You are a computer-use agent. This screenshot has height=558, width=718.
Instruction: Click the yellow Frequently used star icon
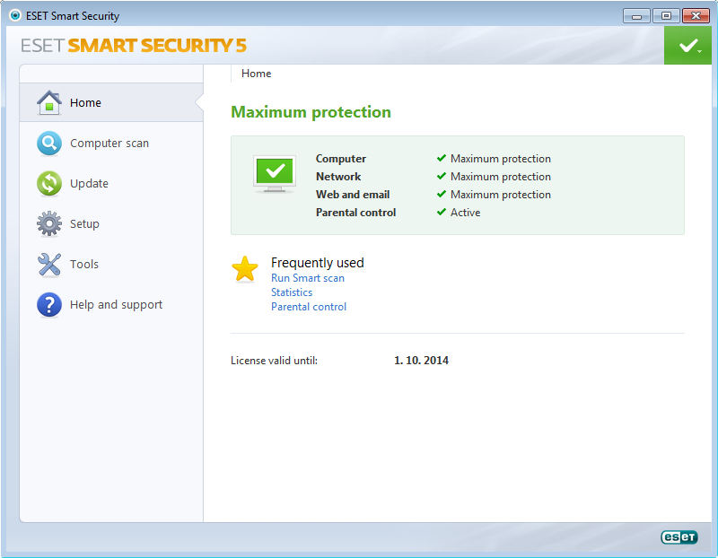click(245, 269)
